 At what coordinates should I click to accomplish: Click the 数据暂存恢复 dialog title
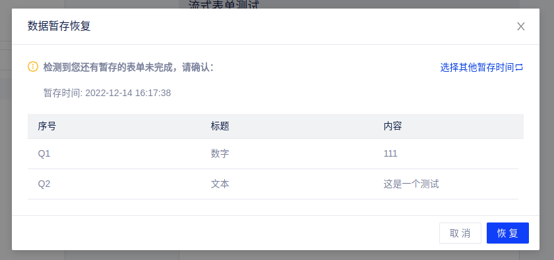pos(59,26)
